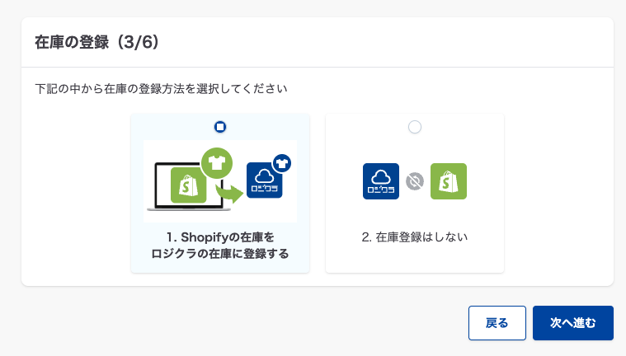Click the small blue T-shirt badge
The height and width of the screenshot is (356, 626).
click(x=284, y=162)
